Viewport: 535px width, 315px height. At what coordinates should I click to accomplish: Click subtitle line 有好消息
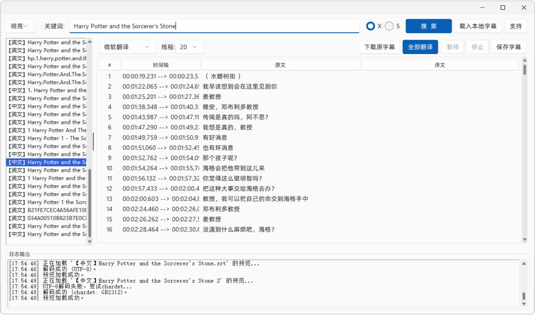pos(215,138)
